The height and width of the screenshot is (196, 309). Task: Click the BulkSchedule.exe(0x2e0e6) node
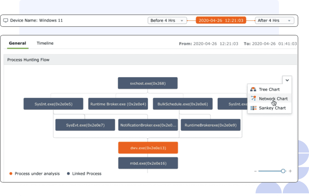(183, 104)
